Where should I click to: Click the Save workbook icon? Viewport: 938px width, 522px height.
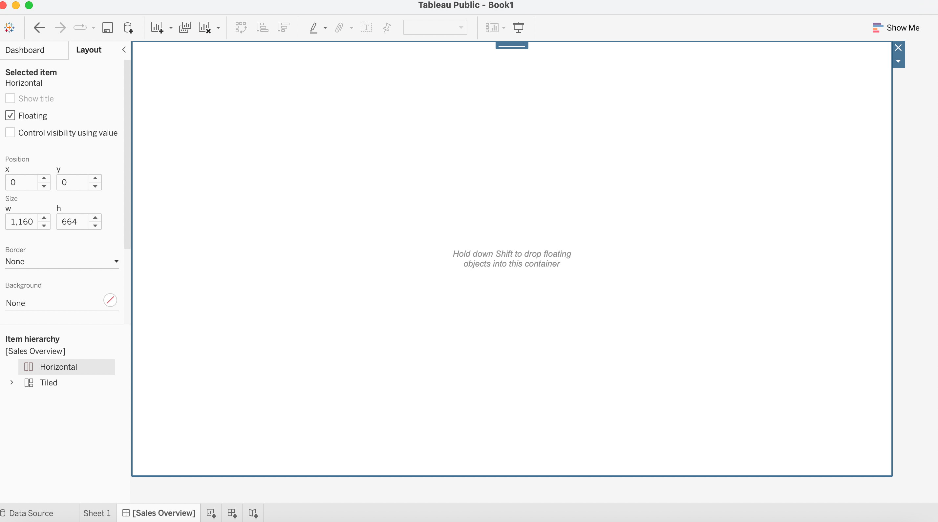pyautogui.click(x=107, y=28)
